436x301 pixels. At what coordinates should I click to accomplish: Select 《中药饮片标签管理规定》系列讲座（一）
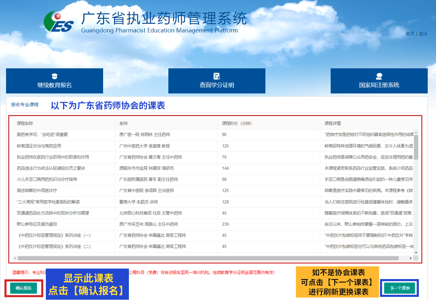tap(54, 235)
